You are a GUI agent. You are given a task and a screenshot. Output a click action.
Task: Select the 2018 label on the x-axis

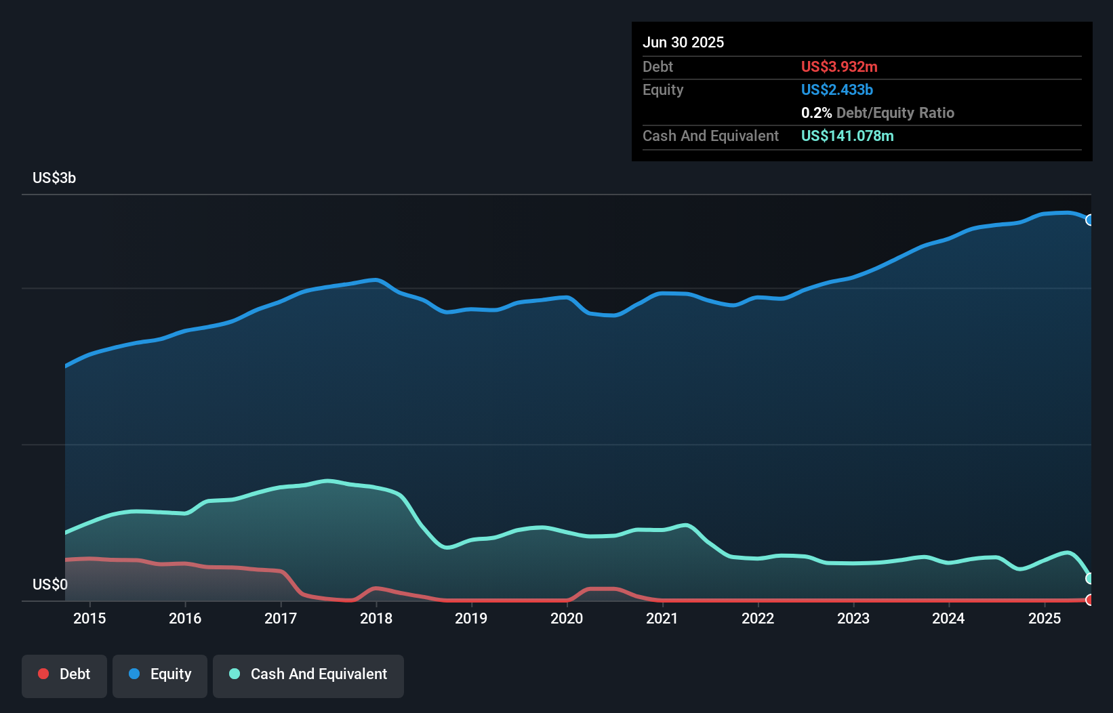[376, 618]
